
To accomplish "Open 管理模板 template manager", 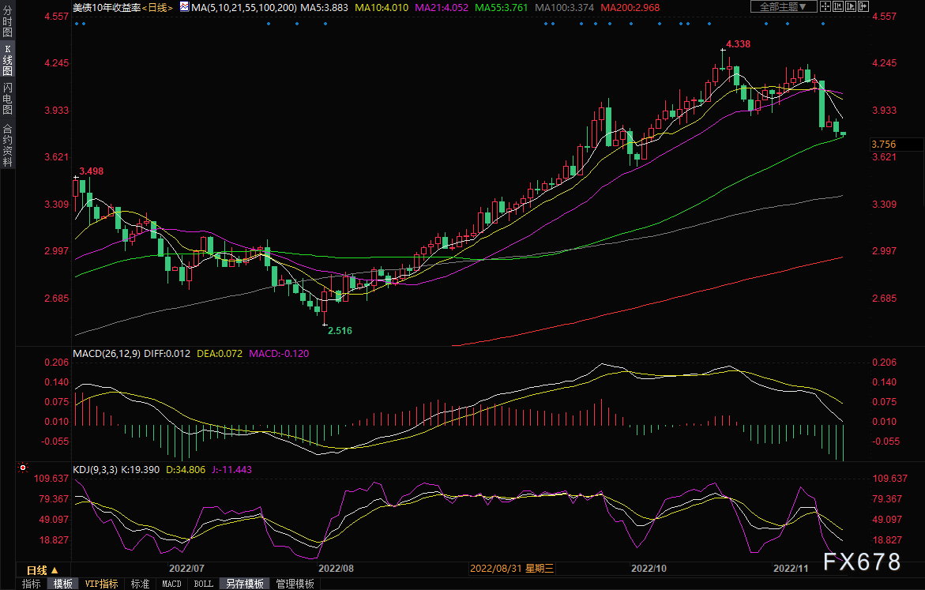I will [x=294, y=584].
